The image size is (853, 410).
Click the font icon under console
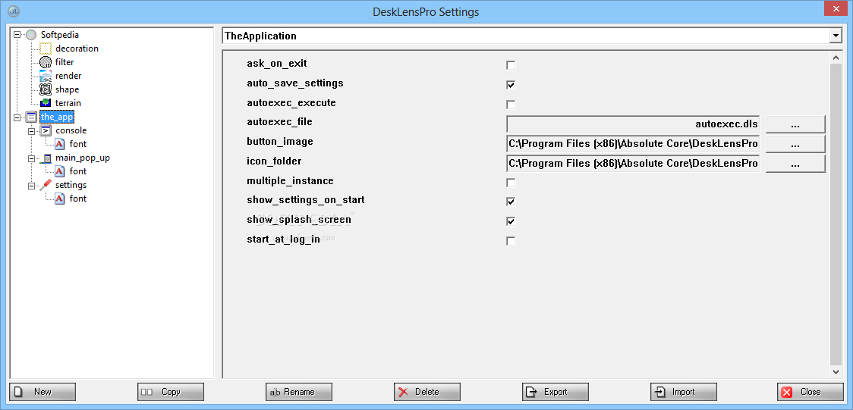(60, 144)
